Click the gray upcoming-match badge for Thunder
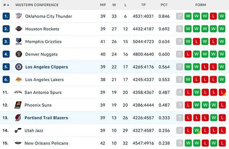Image resolution: width=229 pixels, height=149 pixels. (x=179, y=16)
